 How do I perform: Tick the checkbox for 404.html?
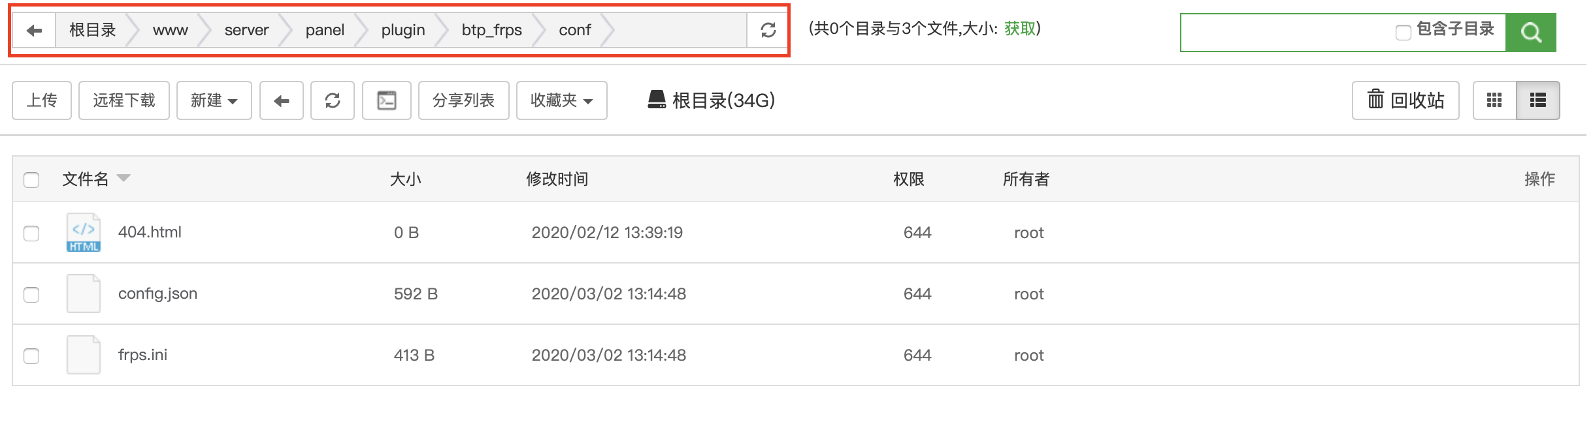31,234
